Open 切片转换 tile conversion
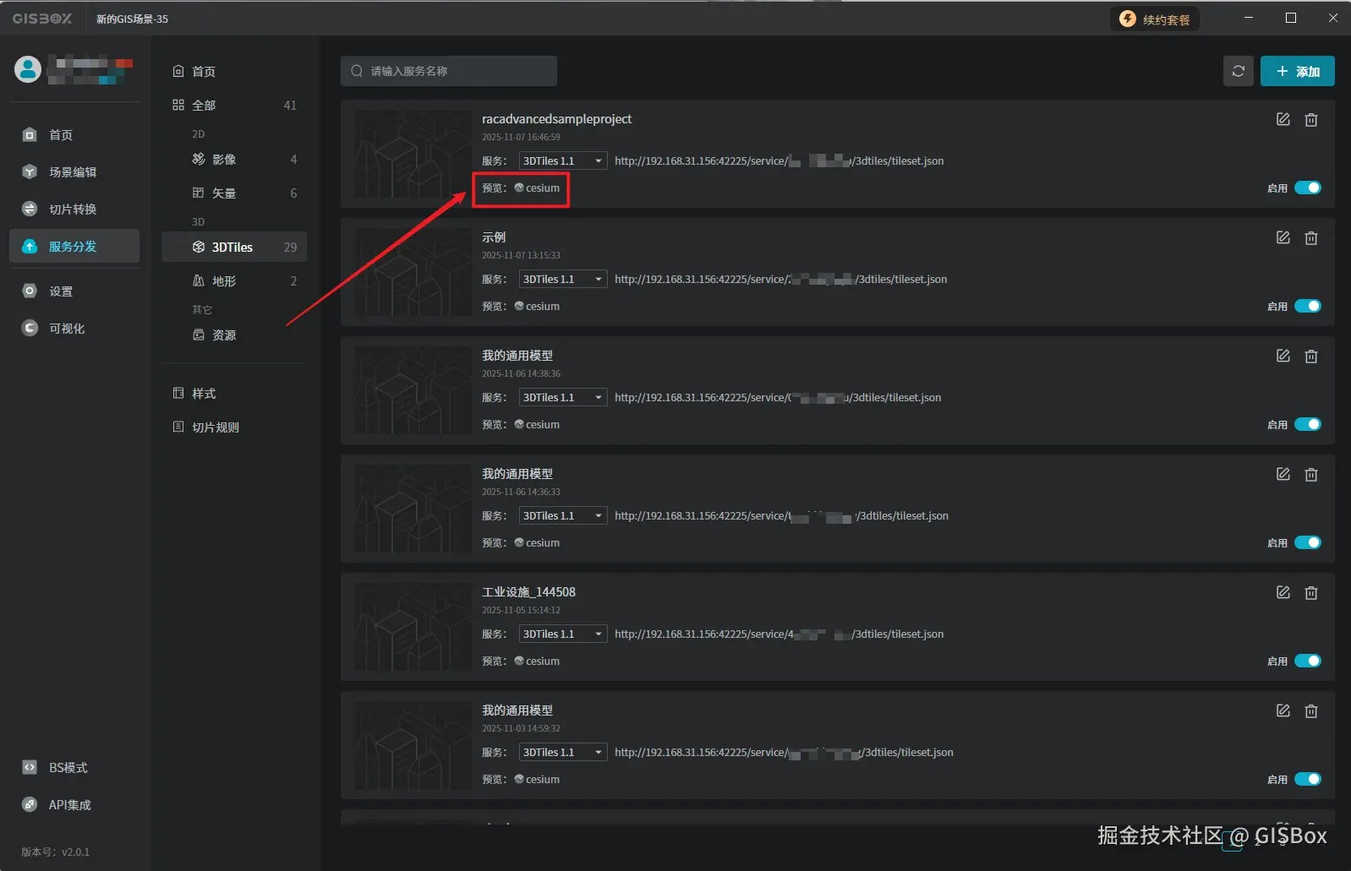Image resolution: width=1351 pixels, height=871 pixels. click(x=74, y=209)
